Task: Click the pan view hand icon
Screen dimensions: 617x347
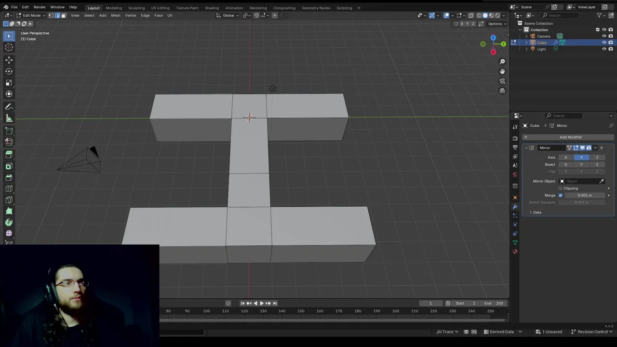Action: [502, 71]
